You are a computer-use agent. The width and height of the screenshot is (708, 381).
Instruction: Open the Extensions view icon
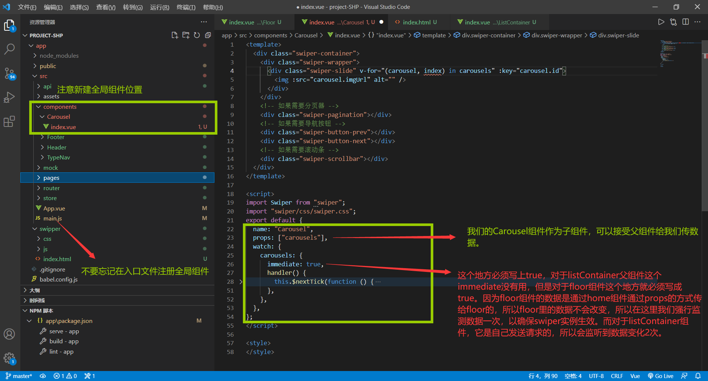point(9,121)
